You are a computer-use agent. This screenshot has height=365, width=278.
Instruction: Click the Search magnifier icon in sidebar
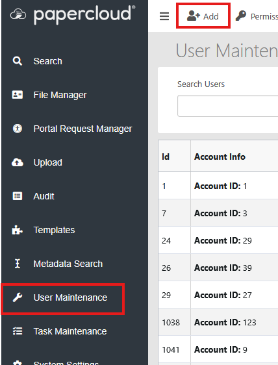click(18, 61)
